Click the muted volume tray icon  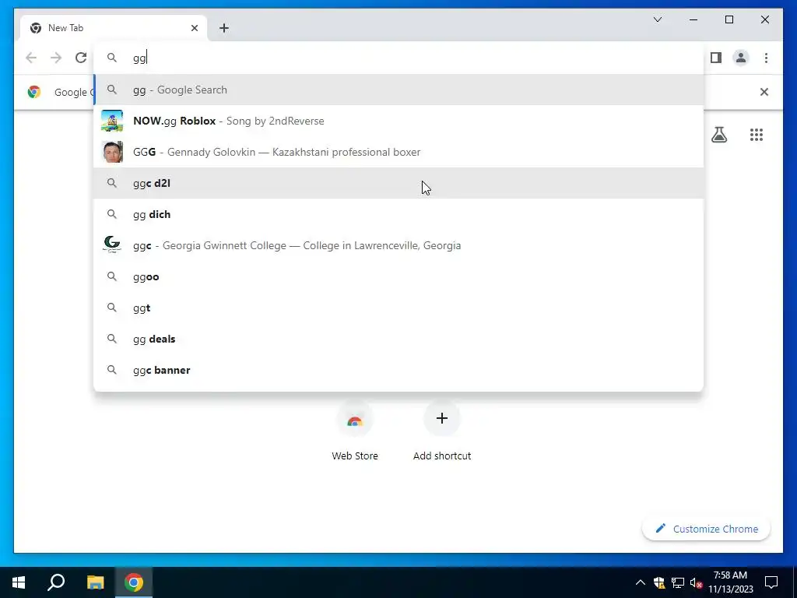coord(697,582)
